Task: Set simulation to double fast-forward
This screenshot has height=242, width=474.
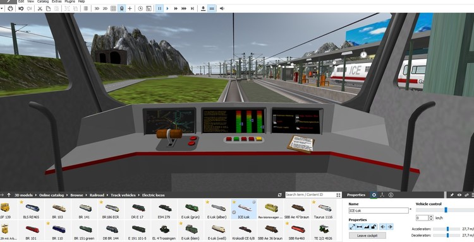Action: pyautogui.click(x=176, y=8)
